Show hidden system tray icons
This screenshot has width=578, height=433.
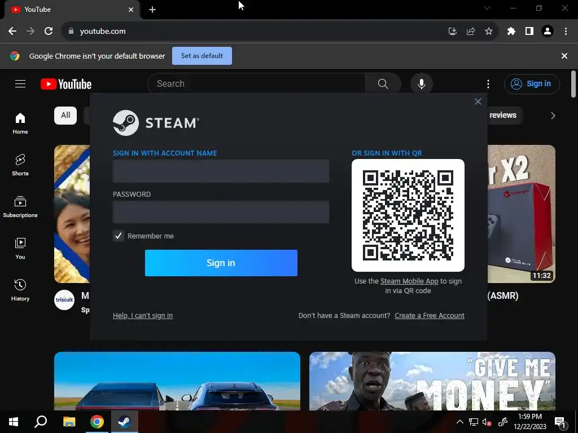(459, 422)
